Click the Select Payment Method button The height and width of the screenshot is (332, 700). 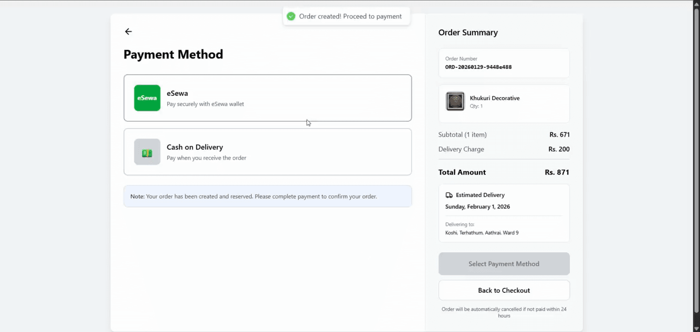point(504,264)
